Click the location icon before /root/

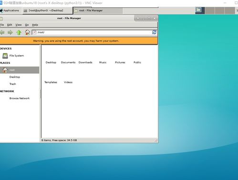35,32
